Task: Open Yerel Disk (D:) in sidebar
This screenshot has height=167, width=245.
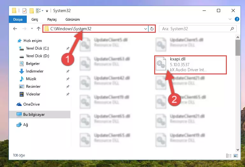Action: [x=38, y=56]
